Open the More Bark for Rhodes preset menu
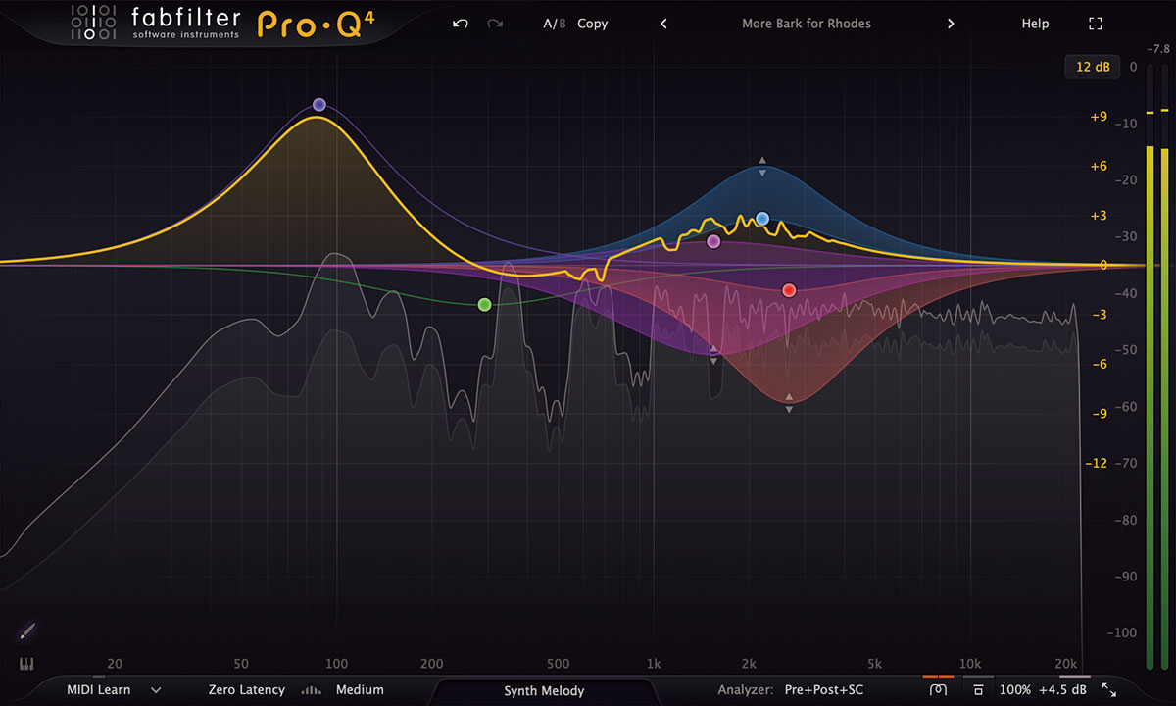Viewport: 1176px width, 706px height. [x=807, y=24]
